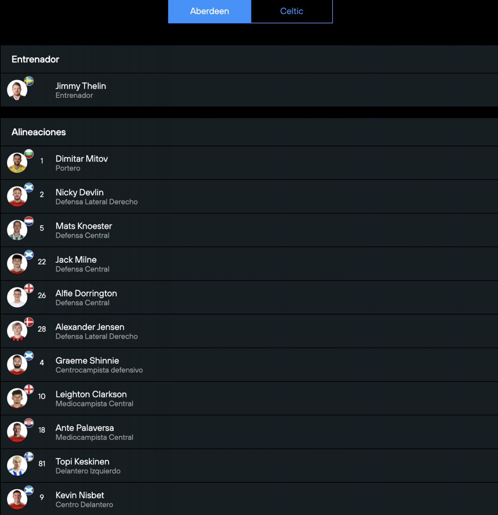Open Topi Keskinen's player name

coord(82,461)
